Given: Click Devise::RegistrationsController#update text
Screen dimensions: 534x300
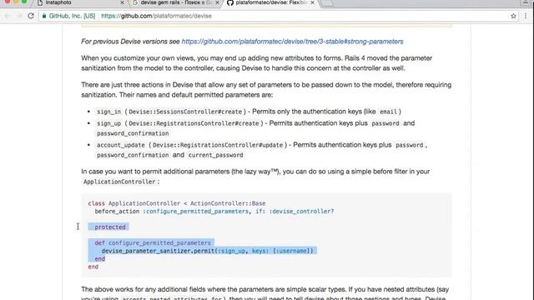Looking at the screenshot, I should pyautogui.click(x=218, y=145).
